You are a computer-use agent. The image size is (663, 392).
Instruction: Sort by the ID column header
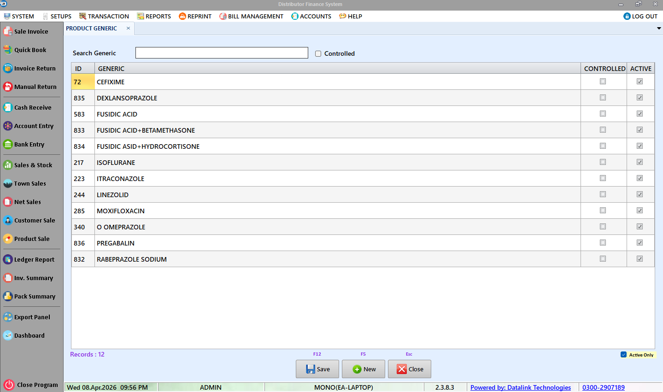[83, 68]
